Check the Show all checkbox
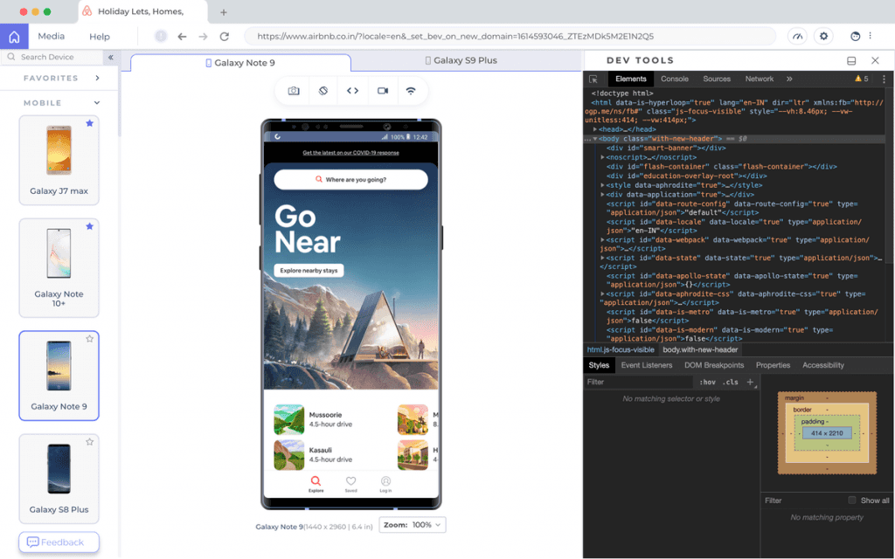The width and height of the screenshot is (895, 559). [852, 500]
